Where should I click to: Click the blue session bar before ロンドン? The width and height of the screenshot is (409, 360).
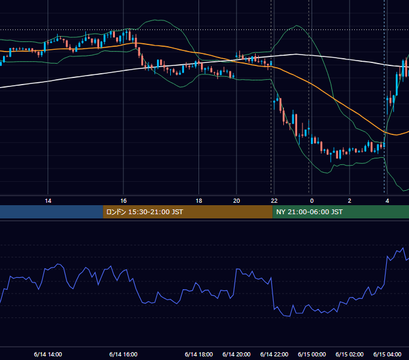click(x=52, y=212)
